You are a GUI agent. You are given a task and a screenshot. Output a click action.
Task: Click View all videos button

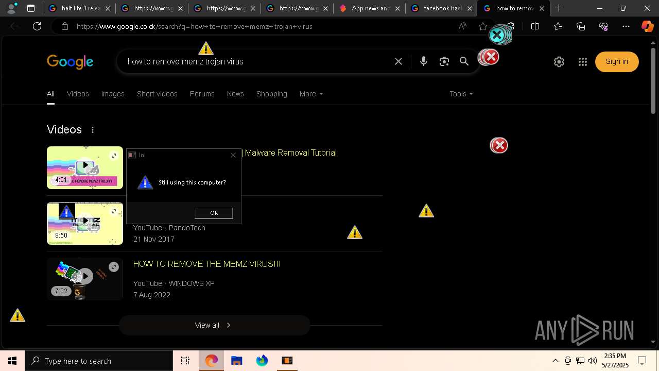(214, 325)
